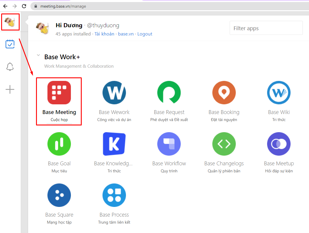Screen dimensions: 309x233
Task: Click the 'Đặt tài nguyên' caption
Action: pos(224,120)
